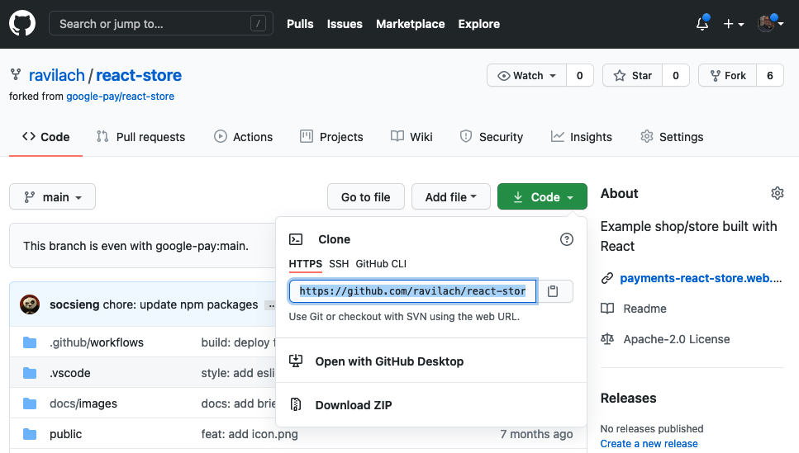The image size is (799, 453).
Task: Switch to the Pull requests tab
Action: coord(140,137)
